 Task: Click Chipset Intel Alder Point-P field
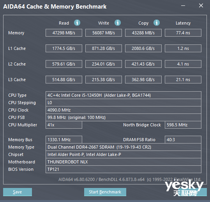coord(124,154)
